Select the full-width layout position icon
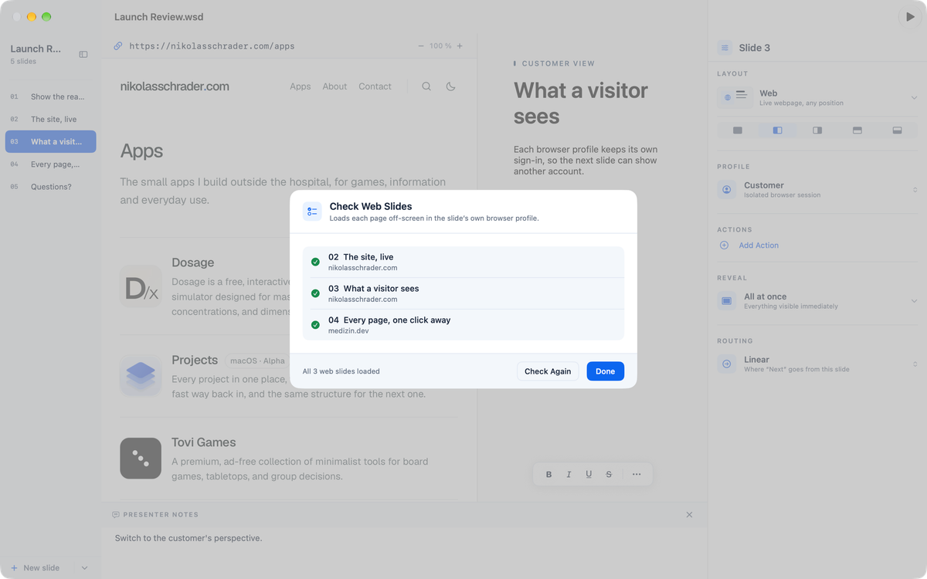927x579 pixels. [x=738, y=130]
